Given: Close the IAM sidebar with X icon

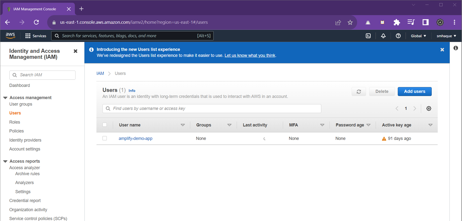Looking at the screenshot, I should coord(75,51).
